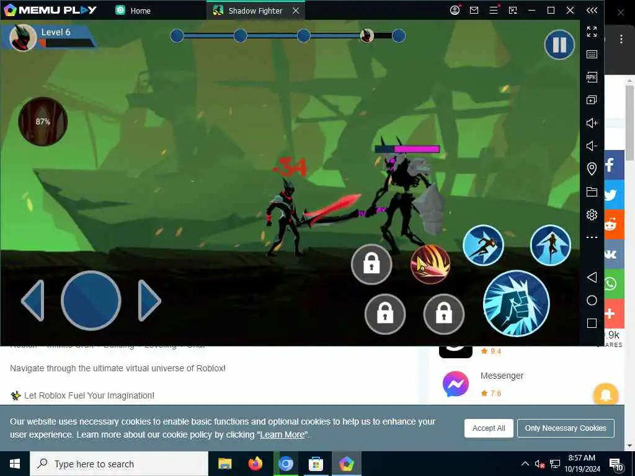Screen dimensions: 635x476
Task: Tap the locked skill slot beside fist button
Action: click(x=444, y=314)
